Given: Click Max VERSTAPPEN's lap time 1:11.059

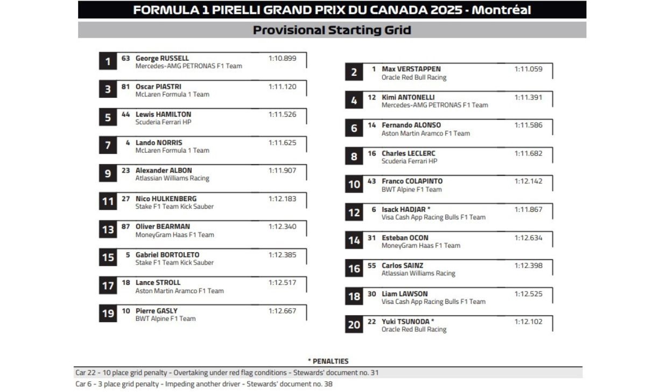Looking at the screenshot, I should 528,69.
